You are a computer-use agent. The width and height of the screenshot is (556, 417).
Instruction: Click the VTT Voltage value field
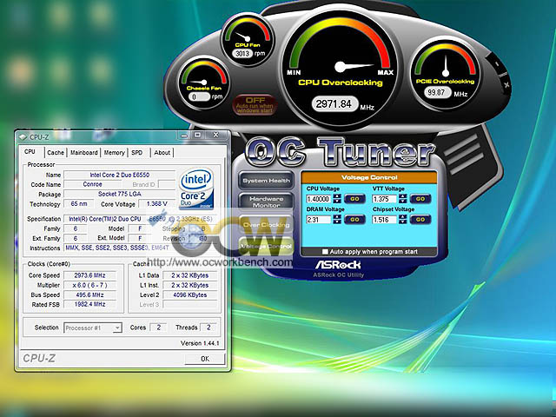click(384, 199)
